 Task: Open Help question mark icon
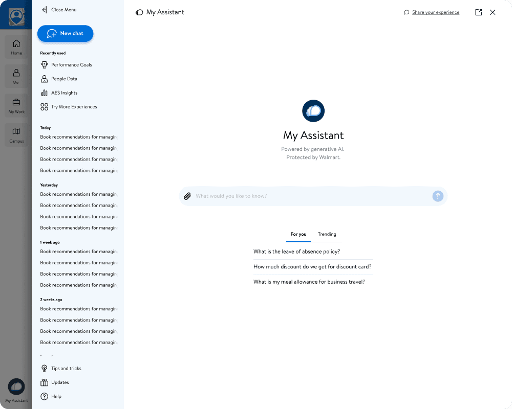pyautogui.click(x=44, y=396)
